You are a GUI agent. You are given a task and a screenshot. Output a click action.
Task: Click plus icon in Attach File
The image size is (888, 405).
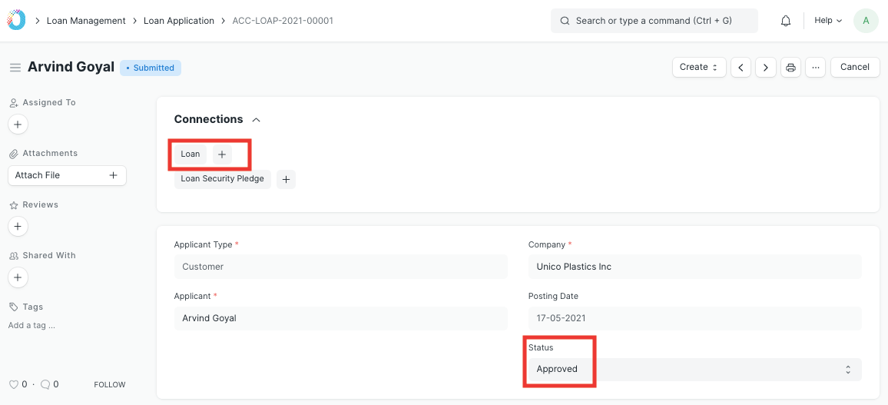[113, 175]
